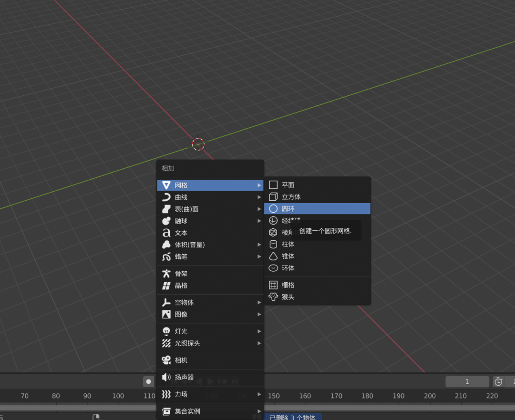Image resolution: width=515 pixels, height=420 pixels.
Task: Click the 融球 metaball icon
Action: click(x=166, y=221)
